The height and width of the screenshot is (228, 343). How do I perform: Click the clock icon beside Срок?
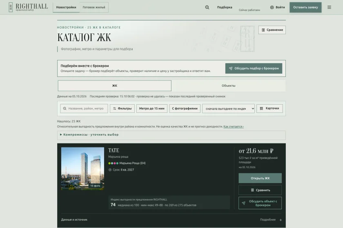click(x=110, y=170)
